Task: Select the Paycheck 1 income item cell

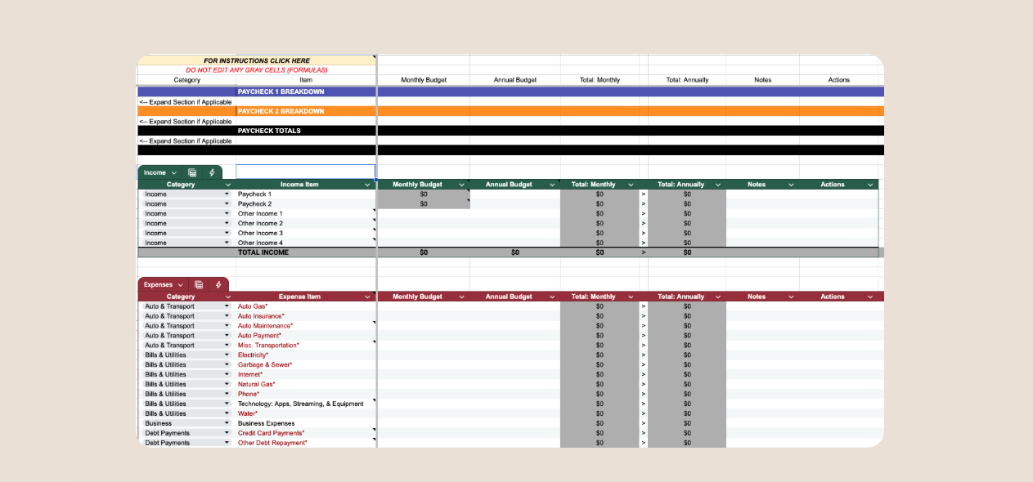Action: coord(306,194)
